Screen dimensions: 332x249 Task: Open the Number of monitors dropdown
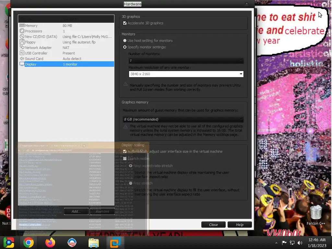point(186,61)
